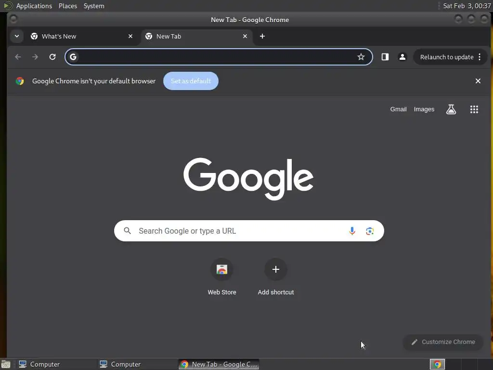Open the System menu
The width and height of the screenshot is (493, 370).
coord(94,6)
